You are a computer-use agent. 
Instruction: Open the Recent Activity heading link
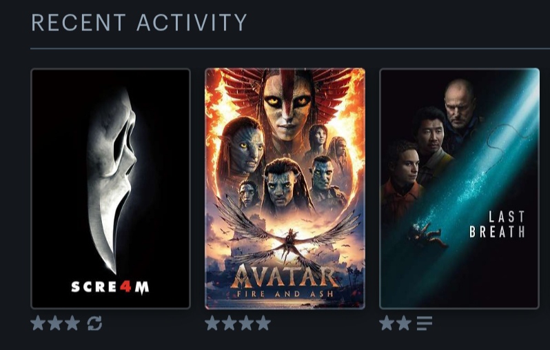point(139,23)
